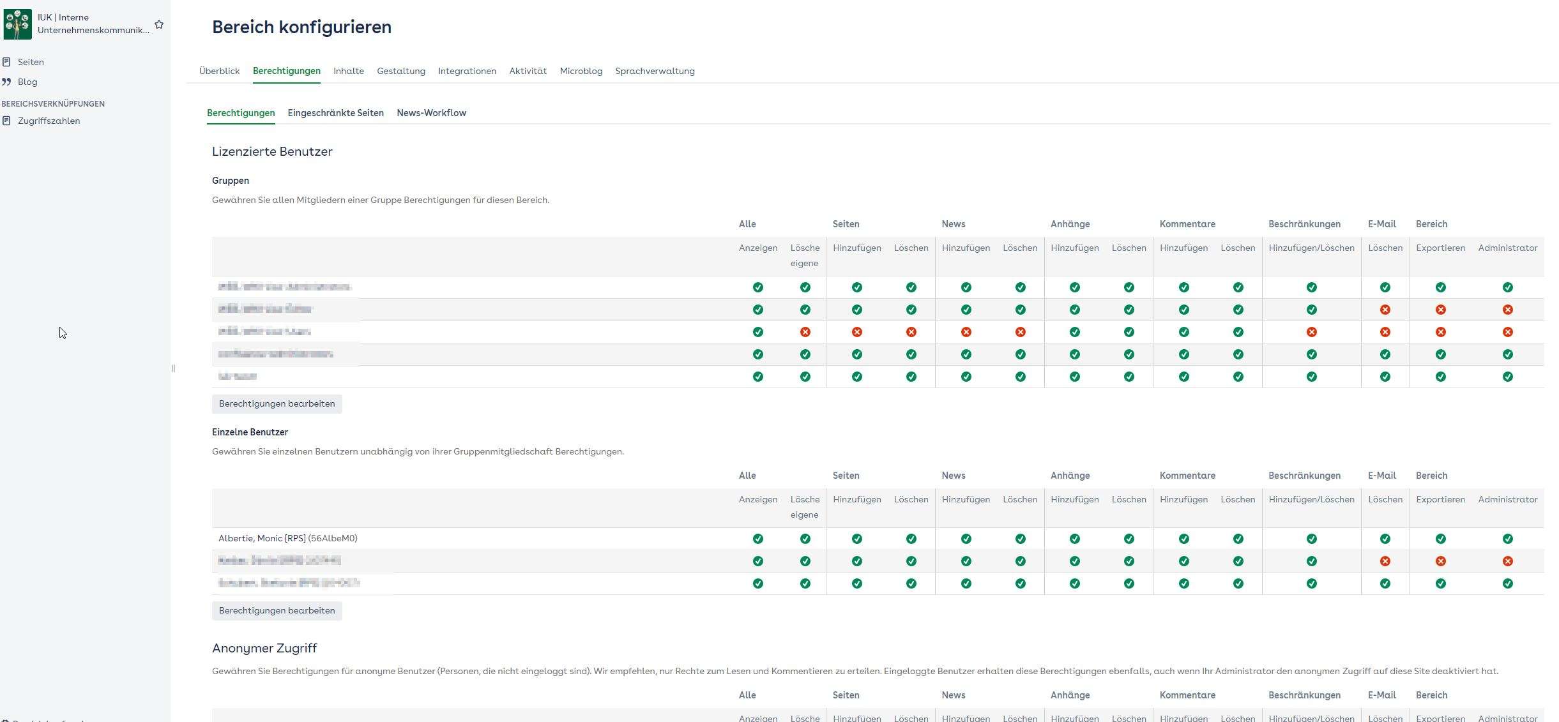The width and height of the screenshot is (1559, 722).
Task: Click the Lizenzierte Benutzer heading
Action: [x=272, y=151]
